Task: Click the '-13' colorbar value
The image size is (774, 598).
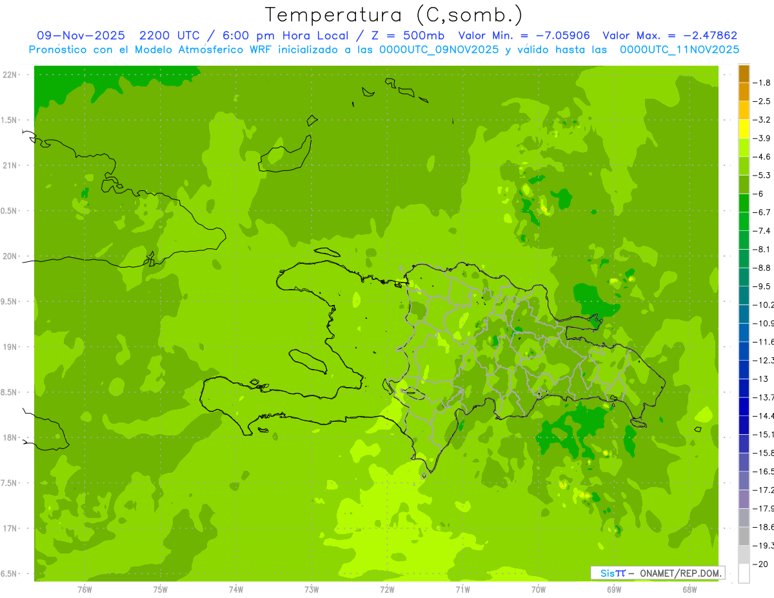Action: [x=760, y=379]
